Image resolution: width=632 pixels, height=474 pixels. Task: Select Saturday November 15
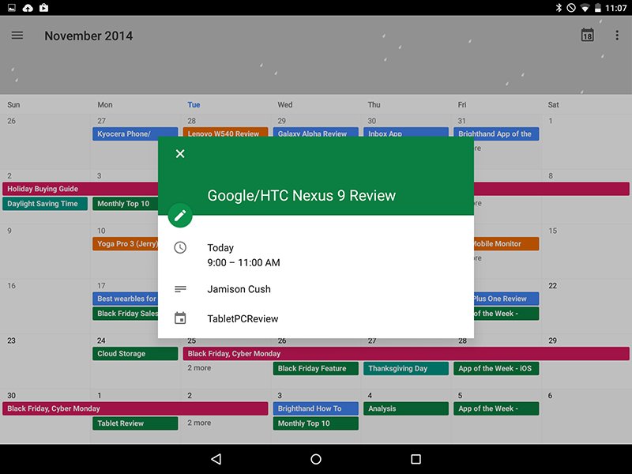tap(552, 231)
